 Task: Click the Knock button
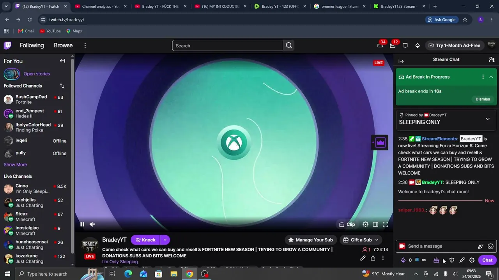click(145, 240)
